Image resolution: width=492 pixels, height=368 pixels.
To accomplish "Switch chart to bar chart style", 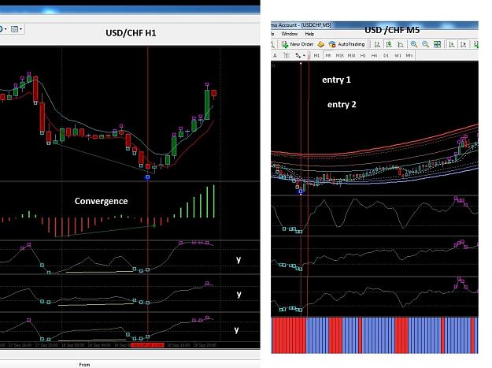I will 378,44.
